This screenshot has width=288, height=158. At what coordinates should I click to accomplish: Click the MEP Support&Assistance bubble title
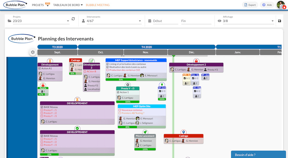coord(136,60)
